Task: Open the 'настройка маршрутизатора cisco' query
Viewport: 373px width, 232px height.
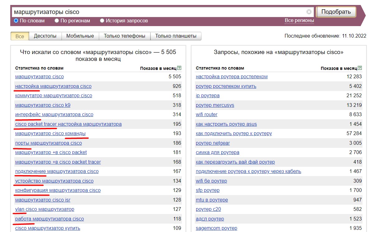Action: [53, 86]
